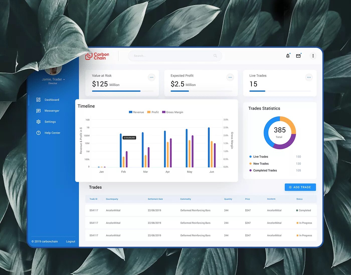Sort by Commodity column header
This screenshot has width=351, height=275.
point(186,199)
